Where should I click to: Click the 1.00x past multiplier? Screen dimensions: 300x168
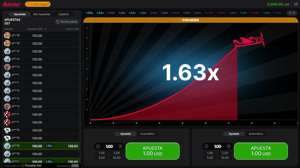pos(267,13)
